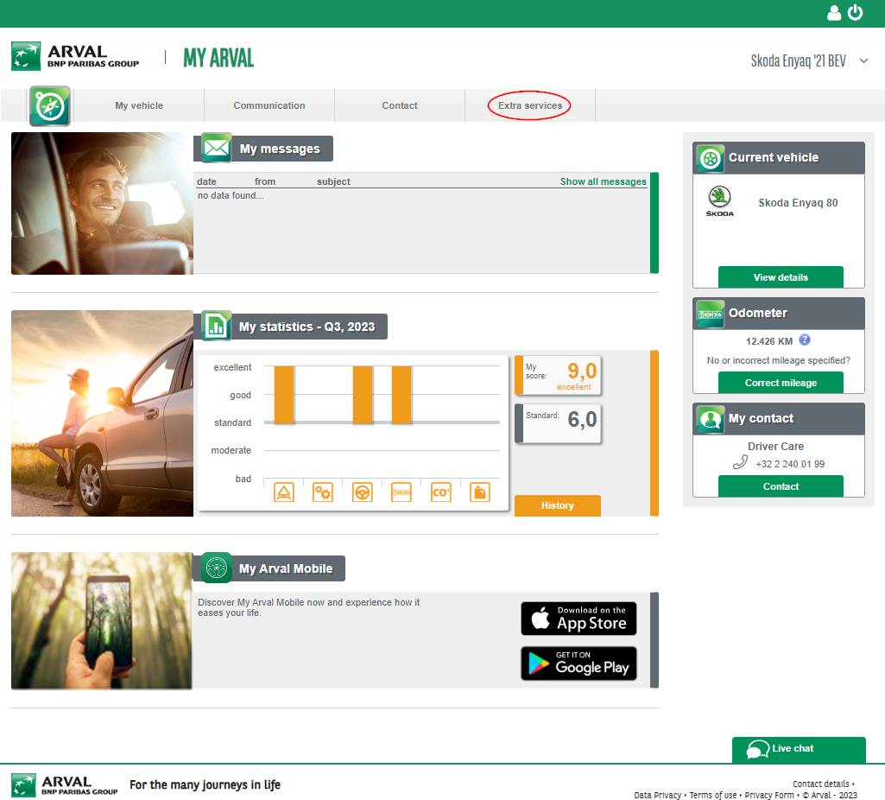Open the Extra services tab

click(x=529, y=105)
